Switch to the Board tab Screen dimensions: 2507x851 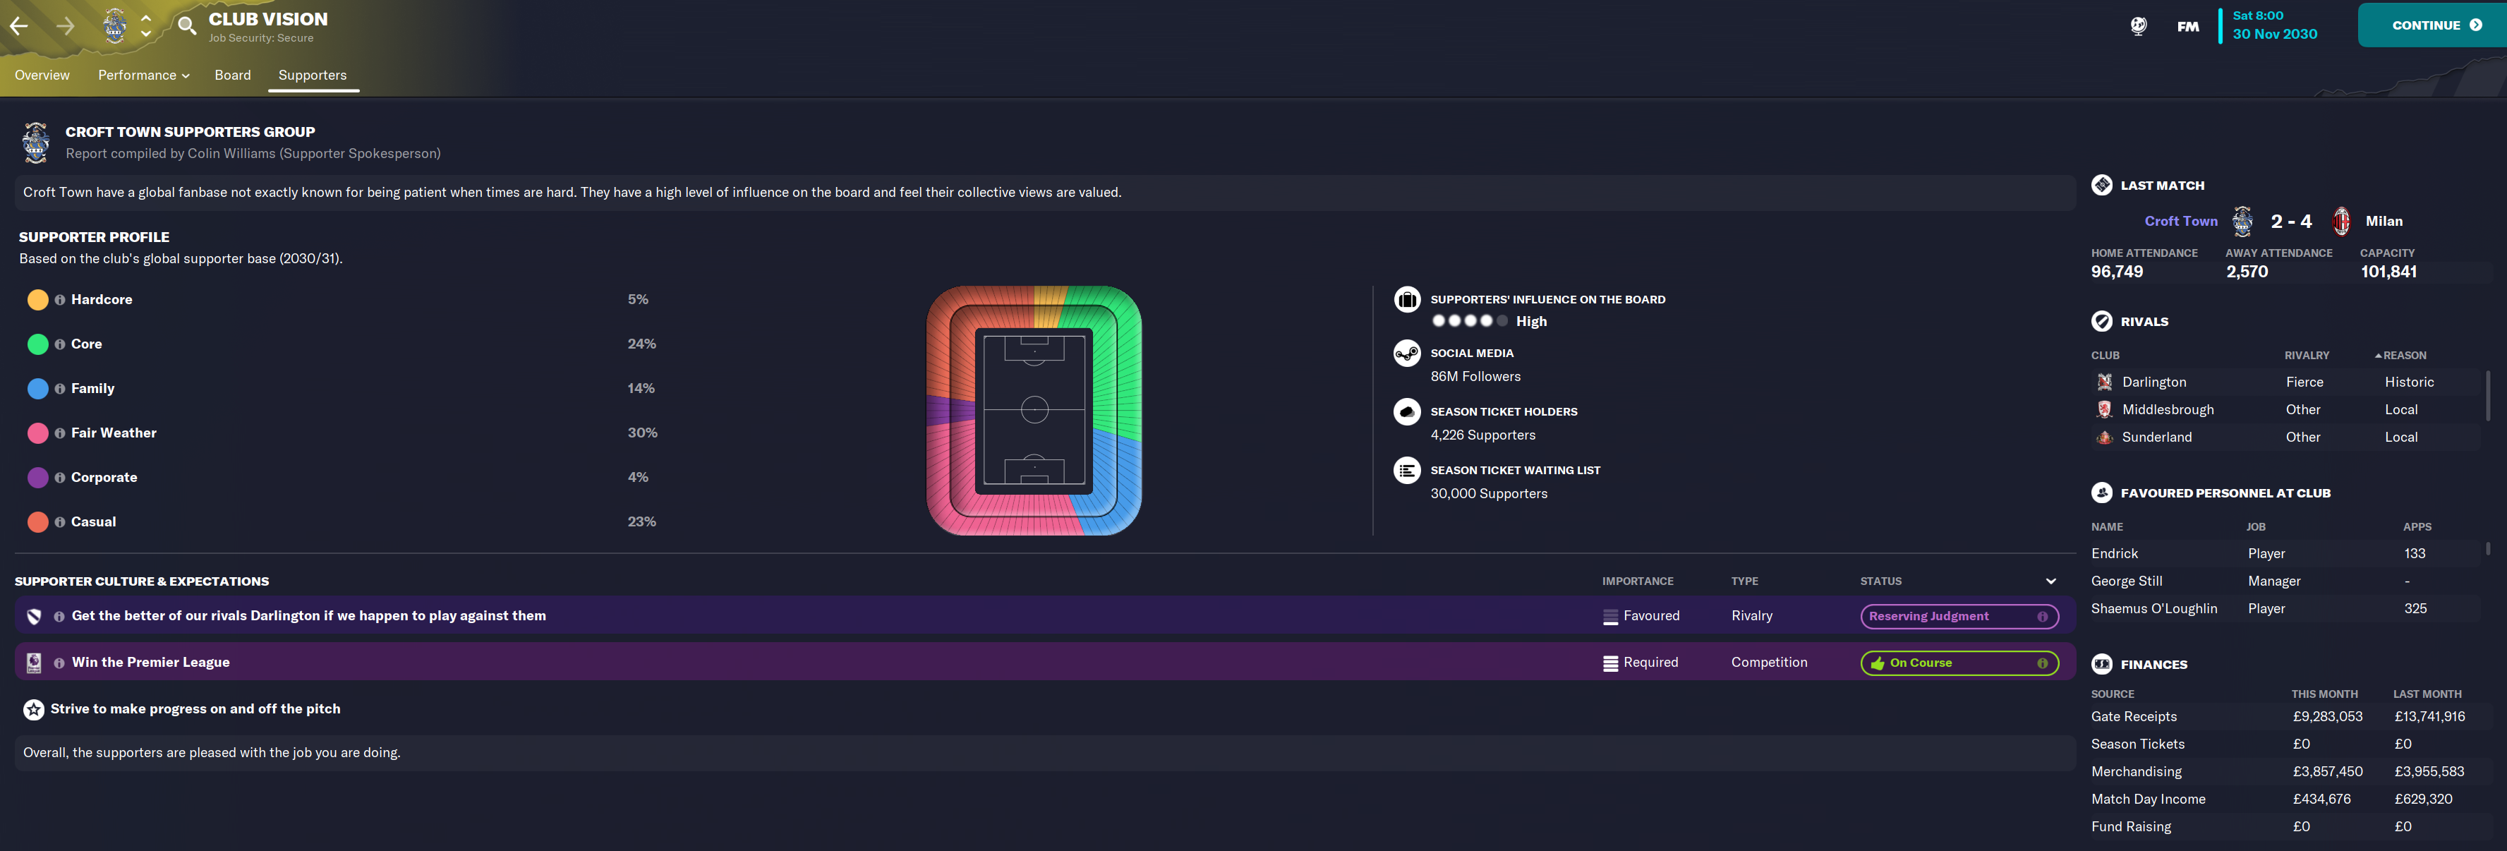click(x=233, y=75)
